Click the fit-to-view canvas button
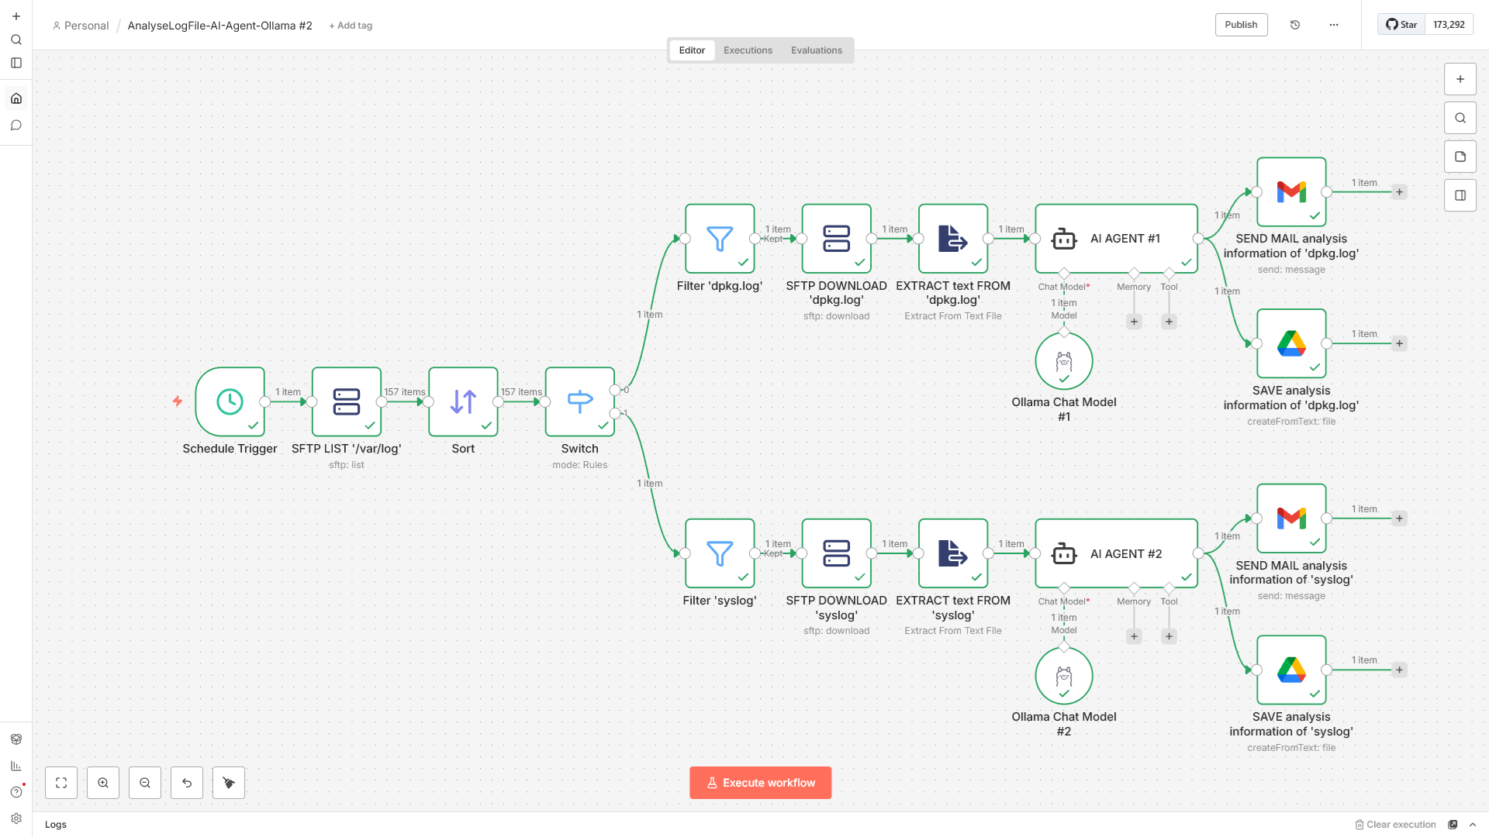The width and height of the screenshot is (1489, 837). click(61, 783)
